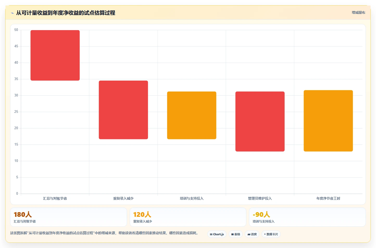
Task: Click the 进度 tag
Action: tap(252, 234)
